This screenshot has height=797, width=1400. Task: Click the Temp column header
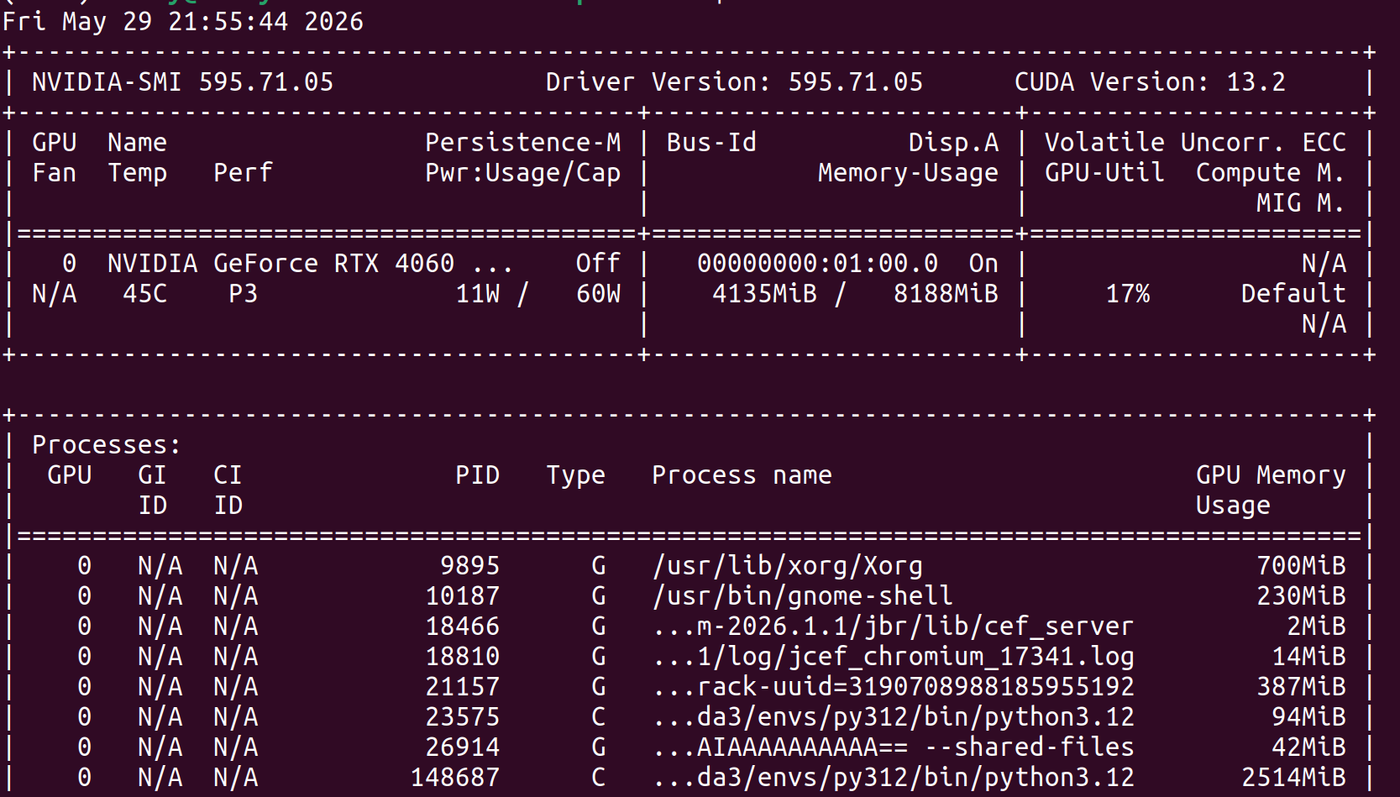pos(138,173)
